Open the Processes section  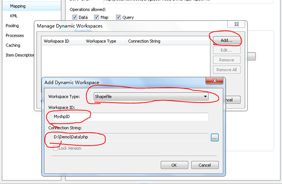[15, 36]
